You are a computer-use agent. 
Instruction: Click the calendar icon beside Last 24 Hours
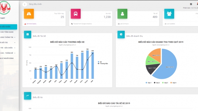tap(119, 24)
